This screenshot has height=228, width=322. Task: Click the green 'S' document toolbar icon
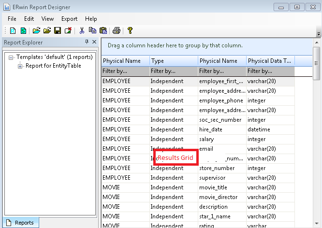coord(23,30)
